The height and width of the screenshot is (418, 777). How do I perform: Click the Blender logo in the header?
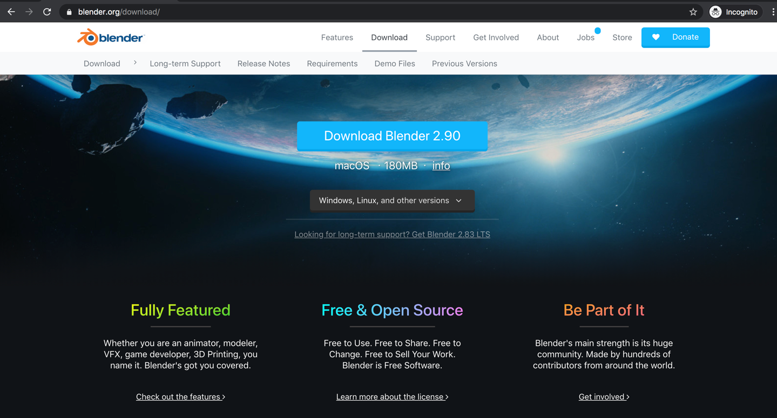110,37
